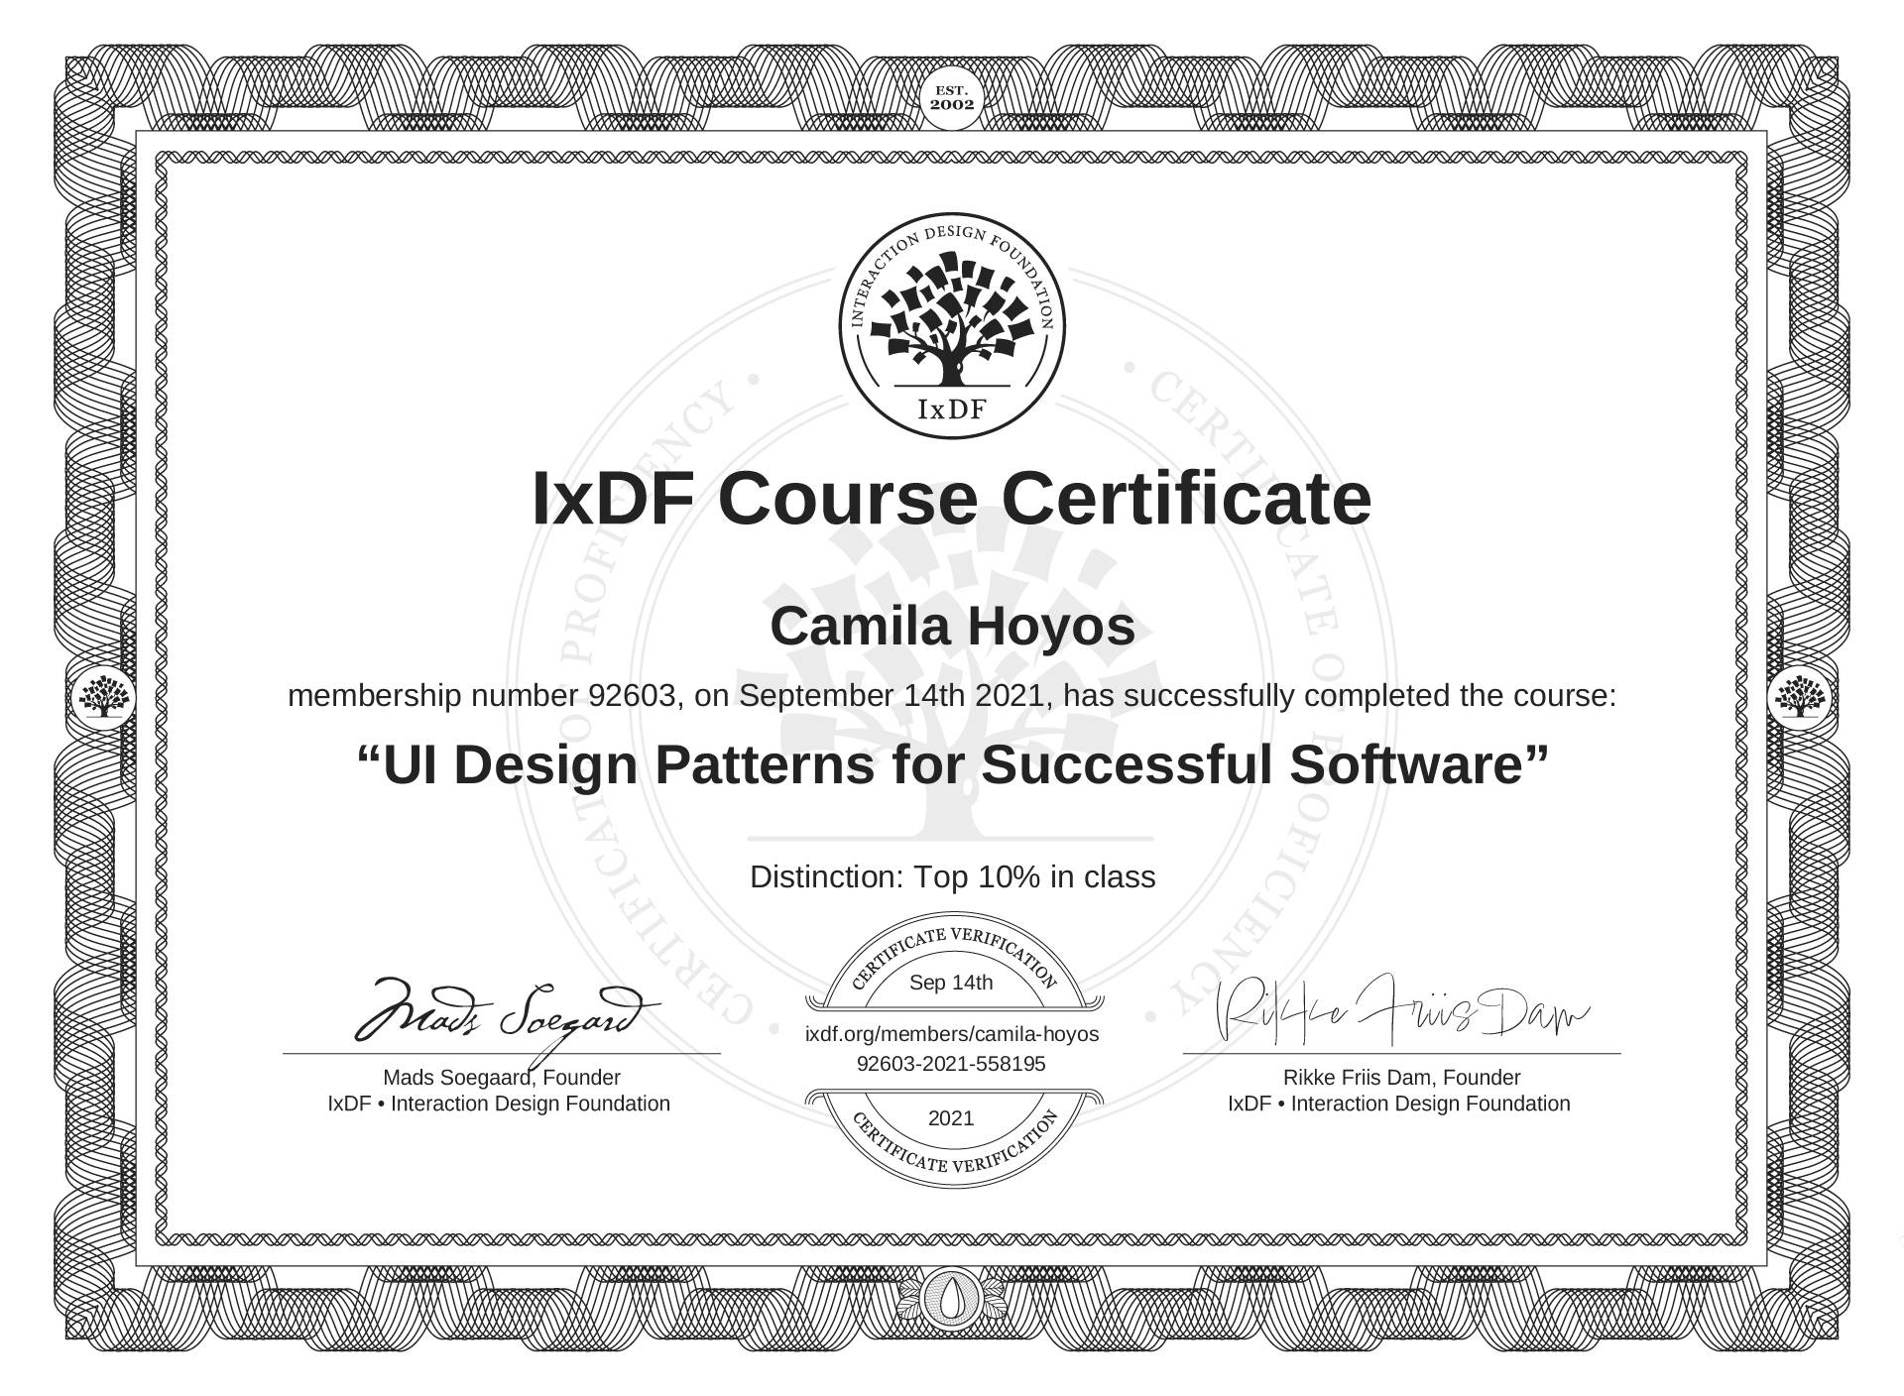Click the membership number completion sentence
1904x1396 pixels.
click(x=952, y=696)
